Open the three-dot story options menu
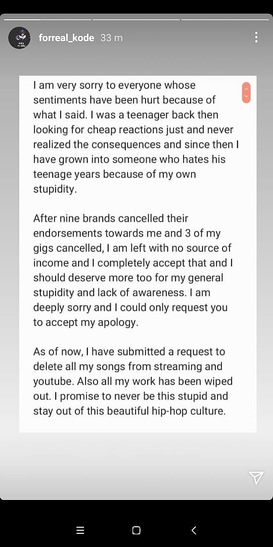The width and height of the screenshot is (273, 547). 256,37
